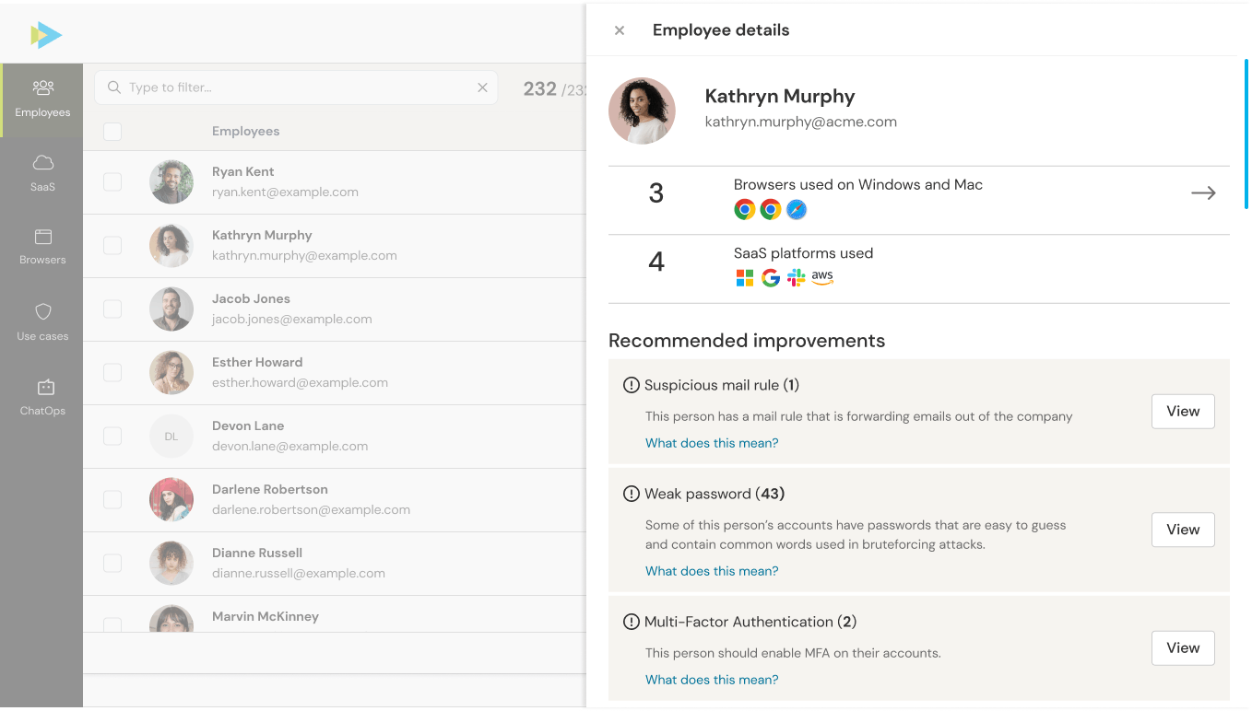Image resolution: width=1252 pixels, height=711 pixels.
Task: Toggle the select-all Employees header checkbox
Action: 112,132
